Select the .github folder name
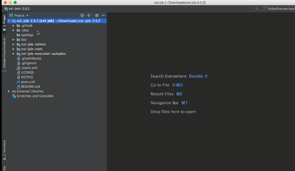This screenshot has width=295, height=171. click(x=27, y=26)
